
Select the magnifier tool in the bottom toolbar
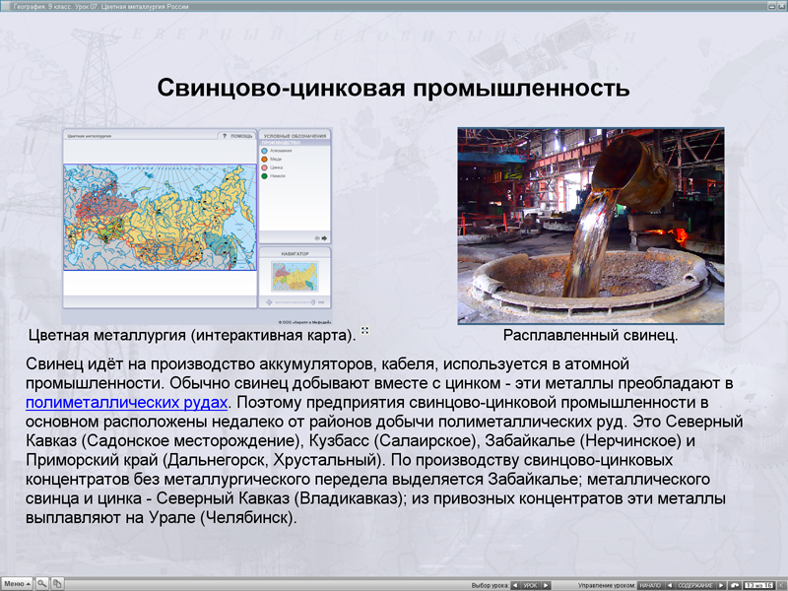(x=42, y=582)
